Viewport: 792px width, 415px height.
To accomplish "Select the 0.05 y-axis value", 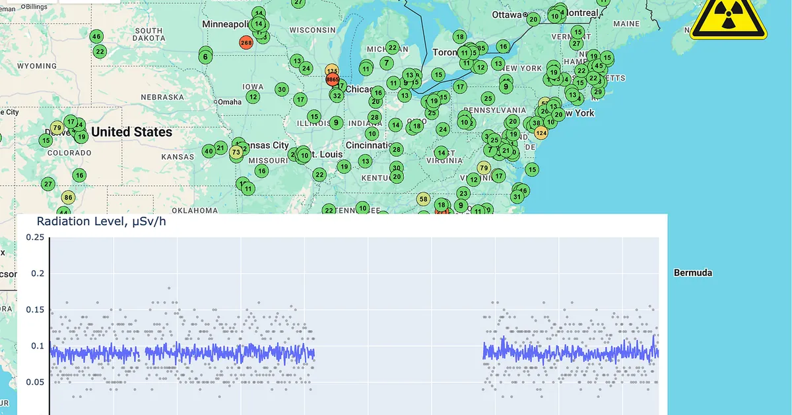I will click(x=34, y=382).
